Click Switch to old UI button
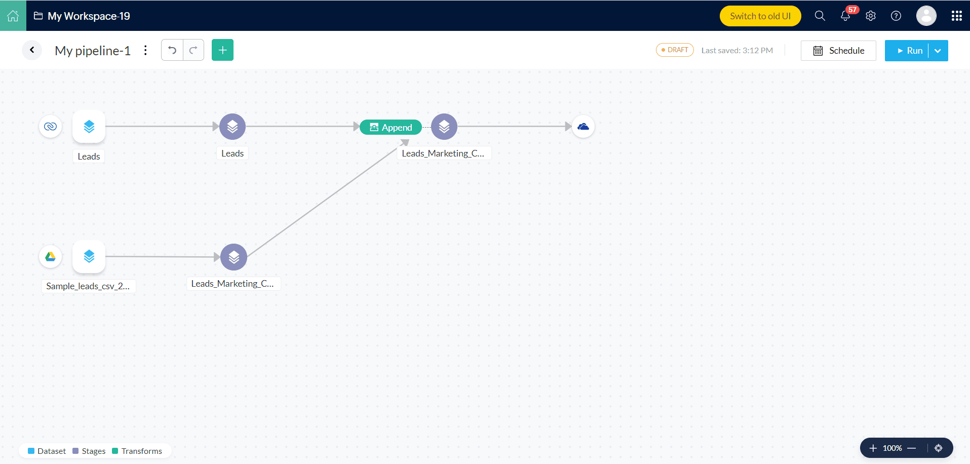970x464 pixels. 760,16
